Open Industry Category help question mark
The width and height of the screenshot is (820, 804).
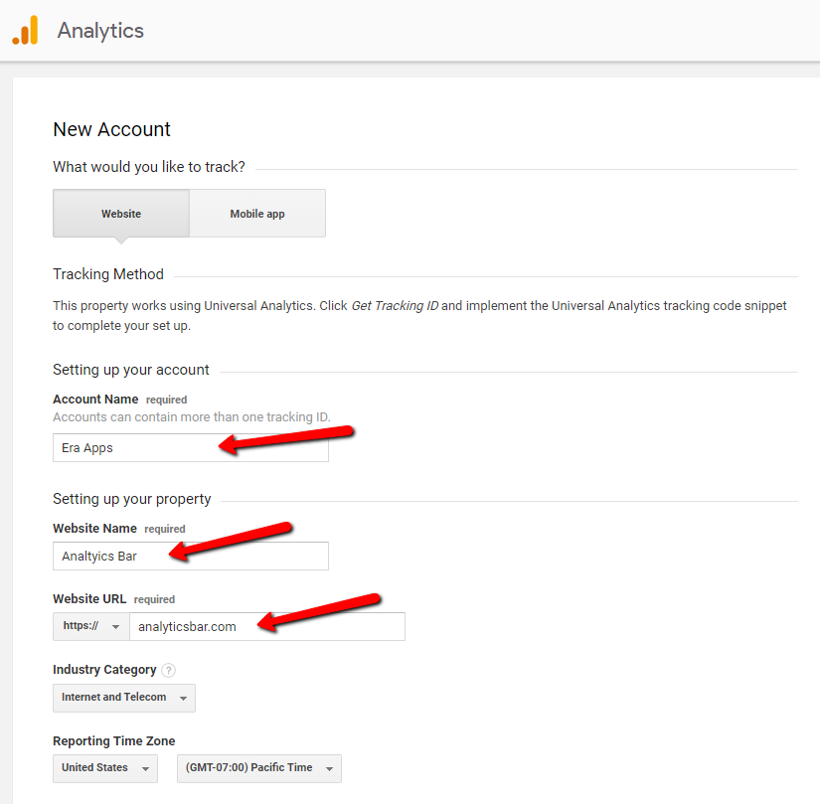click(x=168, y=670)
